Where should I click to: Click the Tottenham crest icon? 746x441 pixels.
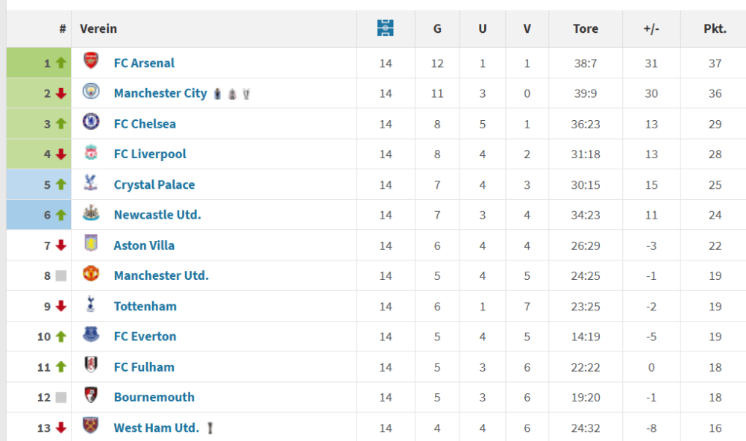[90, 305]
